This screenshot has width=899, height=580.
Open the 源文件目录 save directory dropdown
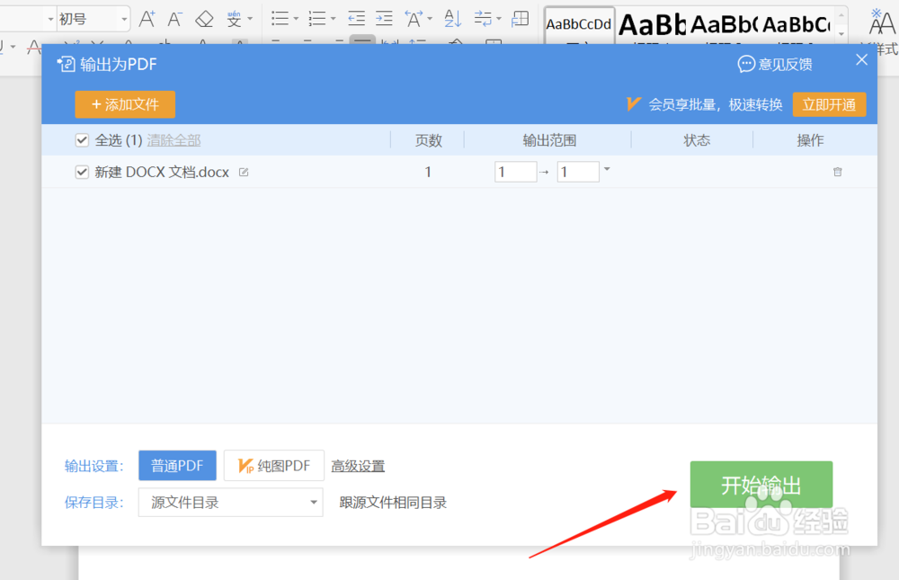(314, 502)
